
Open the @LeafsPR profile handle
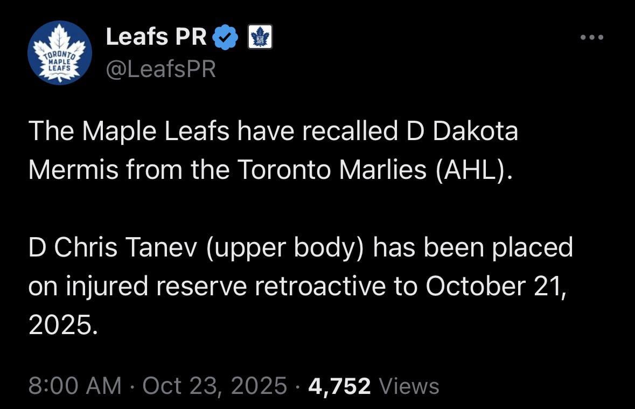162,68
